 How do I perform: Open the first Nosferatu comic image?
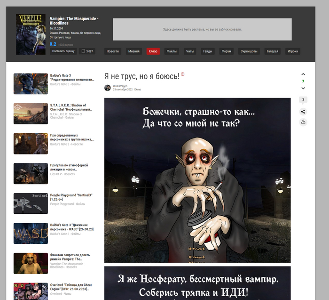tap(197, 180)
